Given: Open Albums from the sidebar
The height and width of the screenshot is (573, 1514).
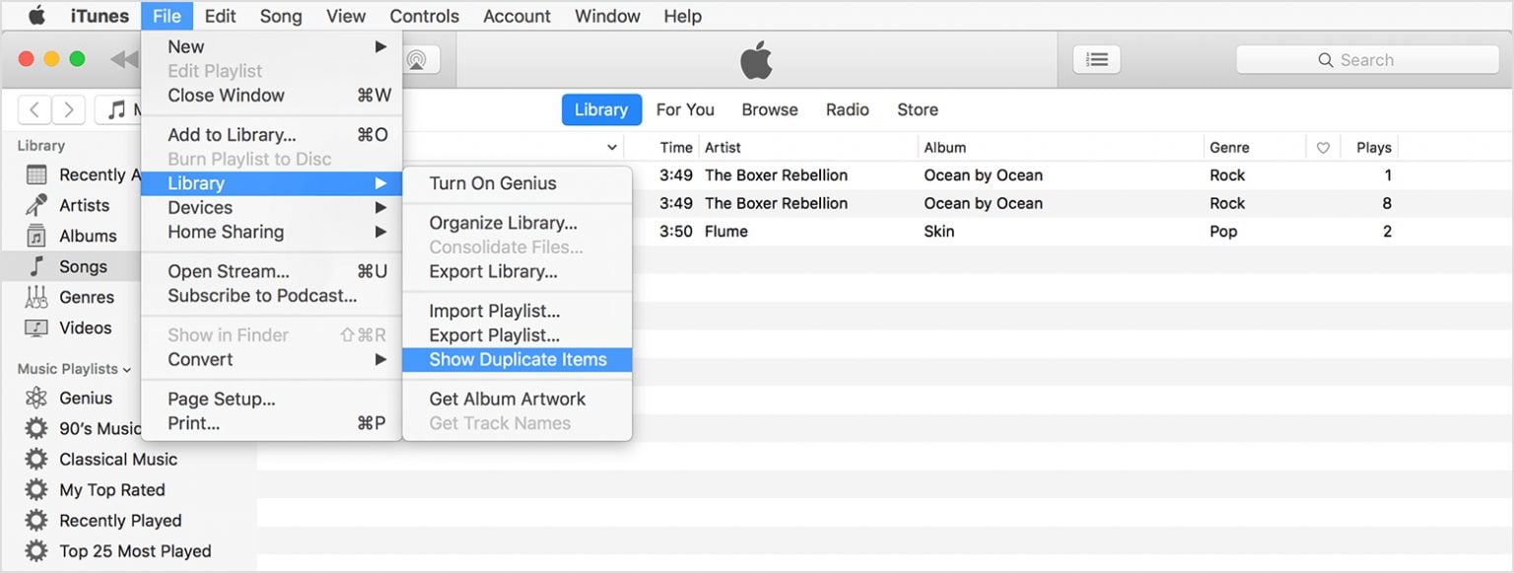Looking at the screenshot, I should pos(91,236).
